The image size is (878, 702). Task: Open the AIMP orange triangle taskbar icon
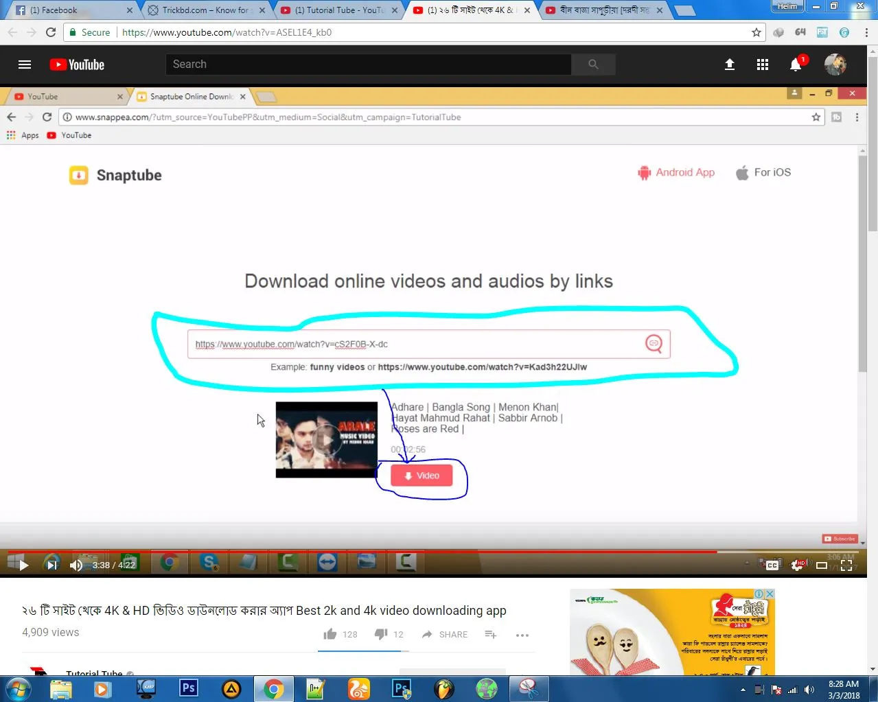(231, 689)
